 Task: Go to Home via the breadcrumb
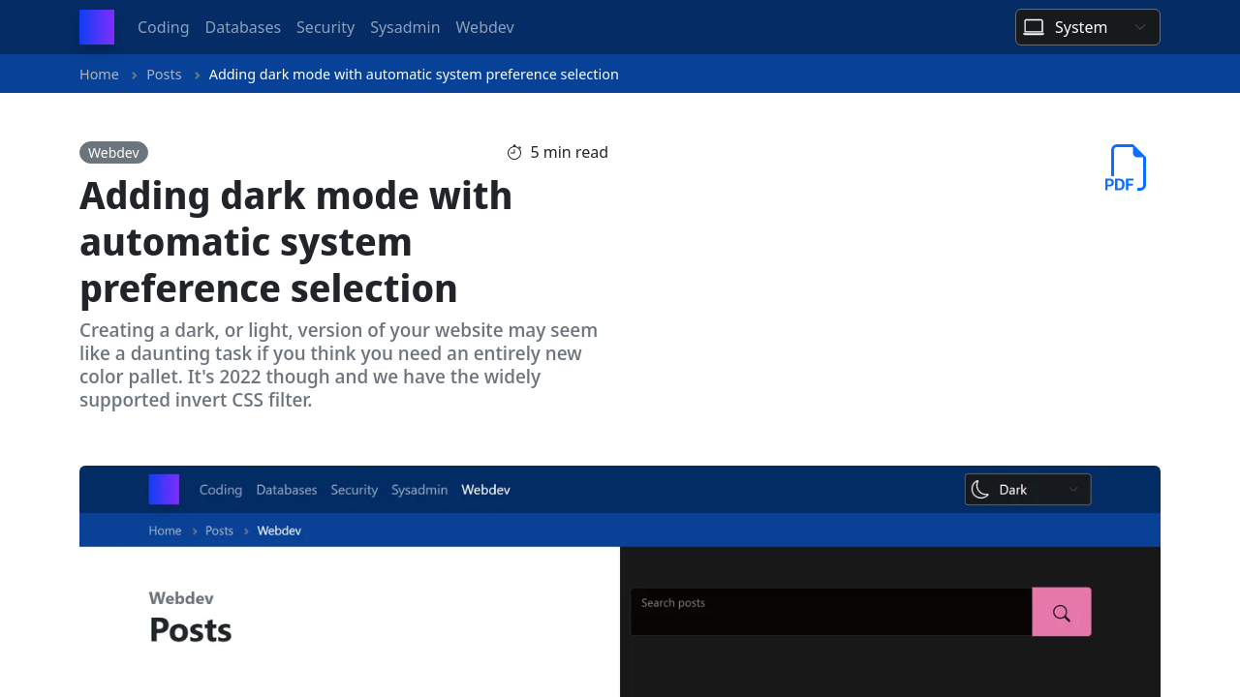point(99,74)
